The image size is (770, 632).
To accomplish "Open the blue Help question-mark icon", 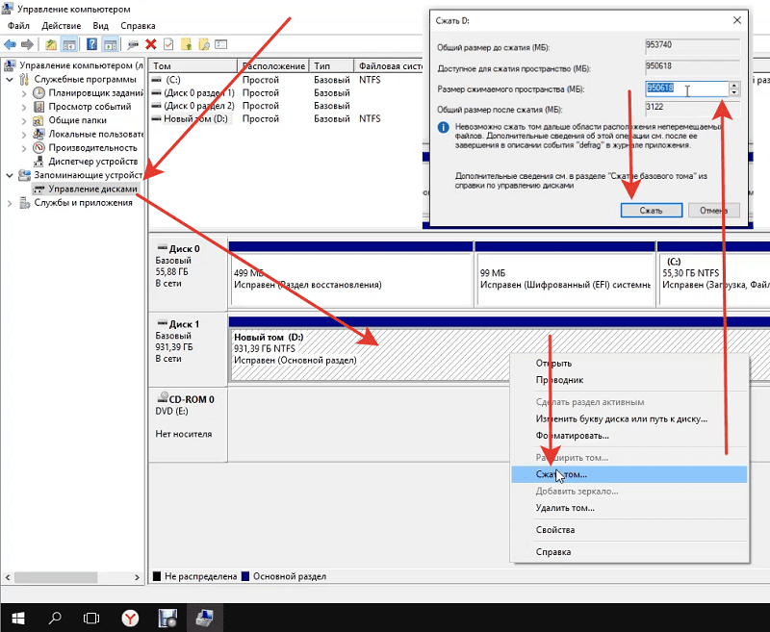I will 91,44.
